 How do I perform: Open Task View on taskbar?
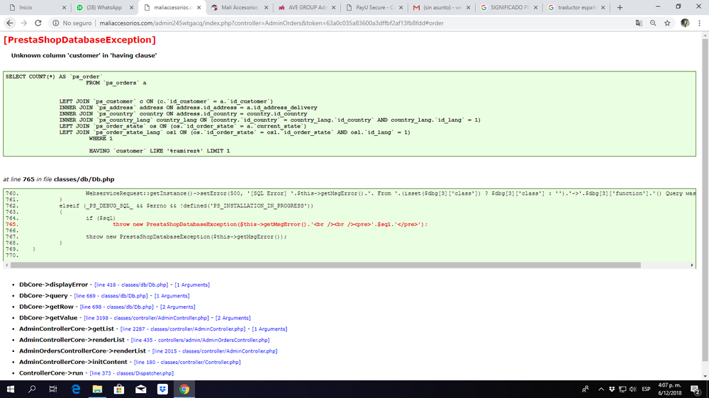tap(53, 389)
